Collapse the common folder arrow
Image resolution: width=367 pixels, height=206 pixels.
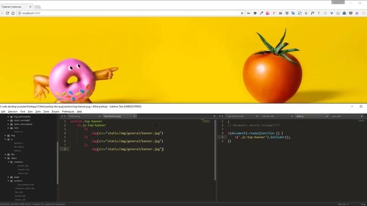[9, 162]
